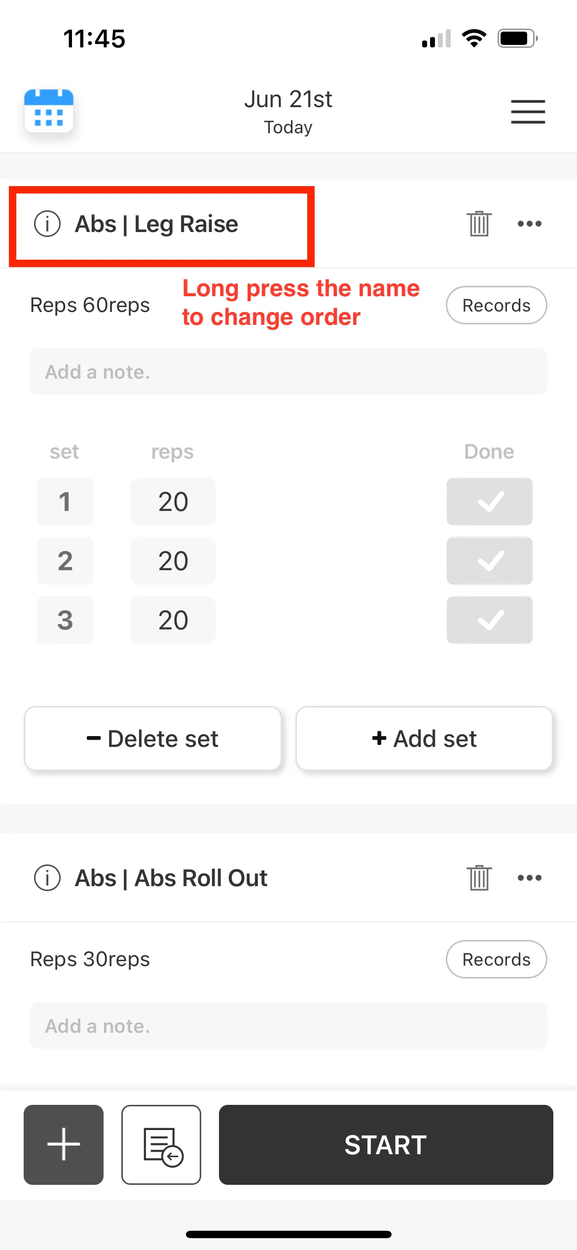
Task: Edit reps value for set 1
Action: point(173,502)
